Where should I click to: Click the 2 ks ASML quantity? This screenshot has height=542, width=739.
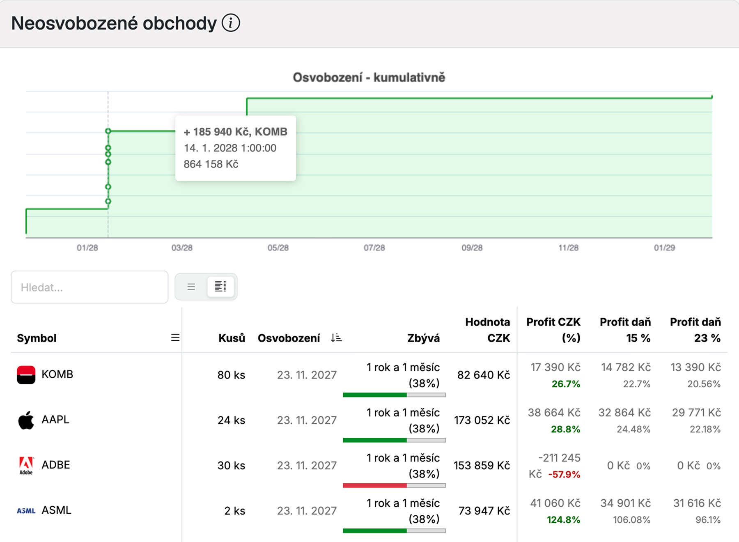[234, 511]
